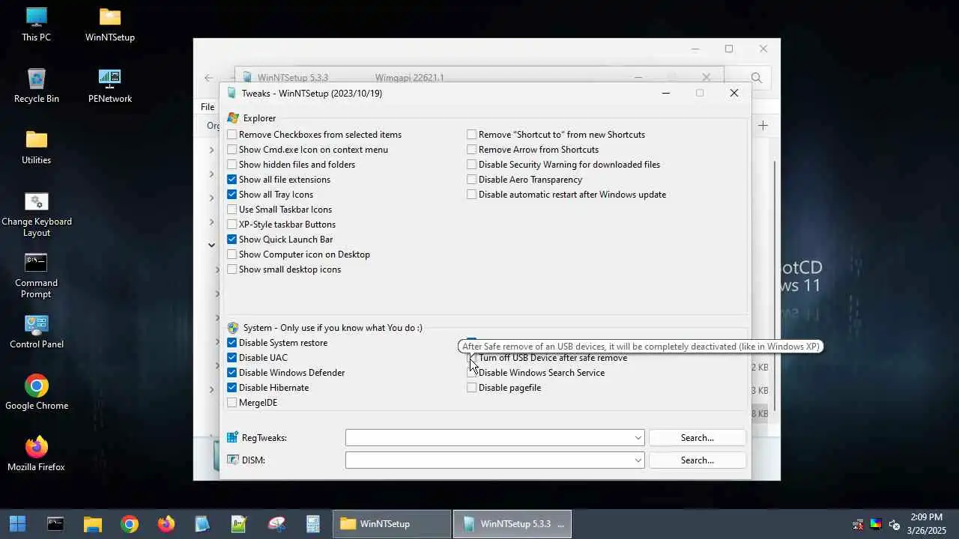Click colorful display tray icon

[876, 524]
